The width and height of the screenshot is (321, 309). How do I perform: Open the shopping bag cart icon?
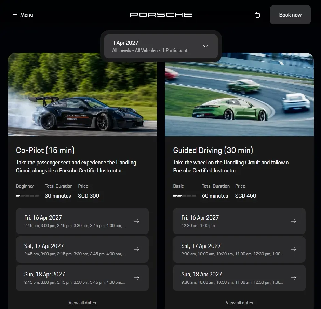tap(257, 15)
